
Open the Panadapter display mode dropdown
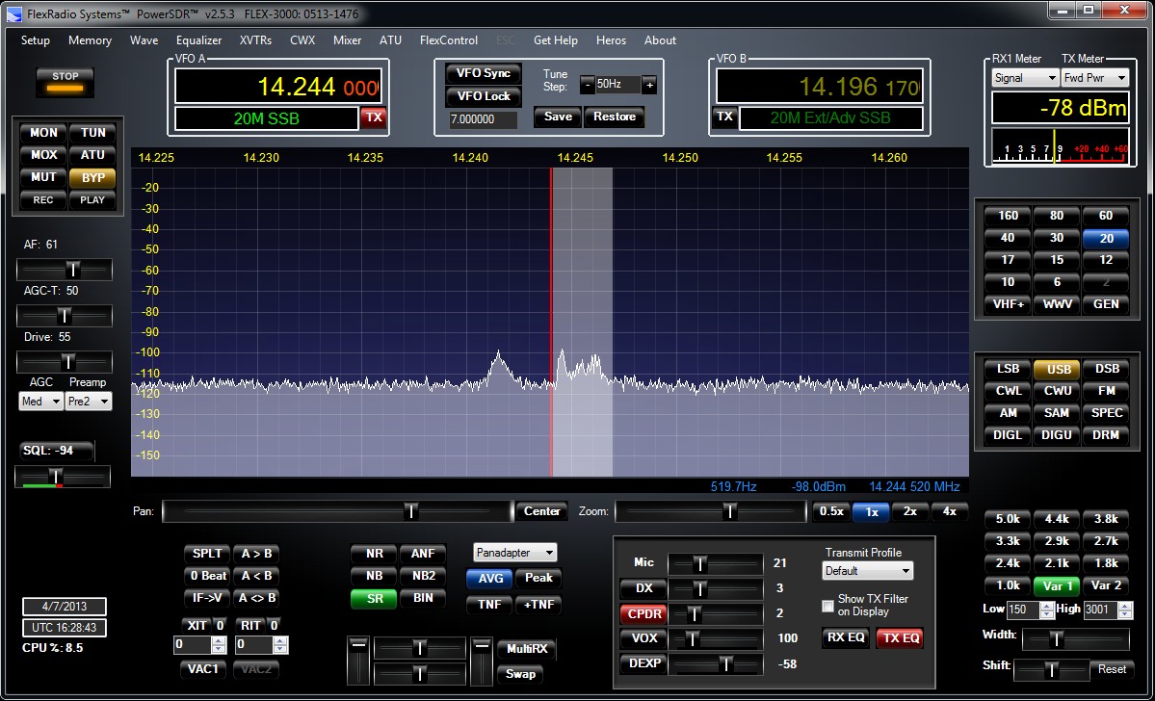[513, 554]
